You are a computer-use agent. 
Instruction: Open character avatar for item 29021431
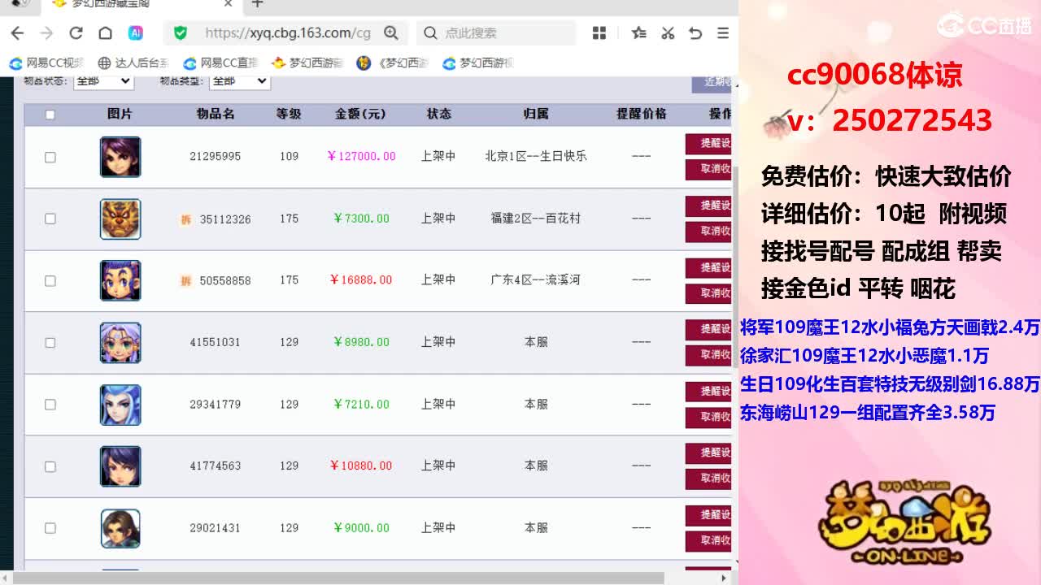[120, 528]
